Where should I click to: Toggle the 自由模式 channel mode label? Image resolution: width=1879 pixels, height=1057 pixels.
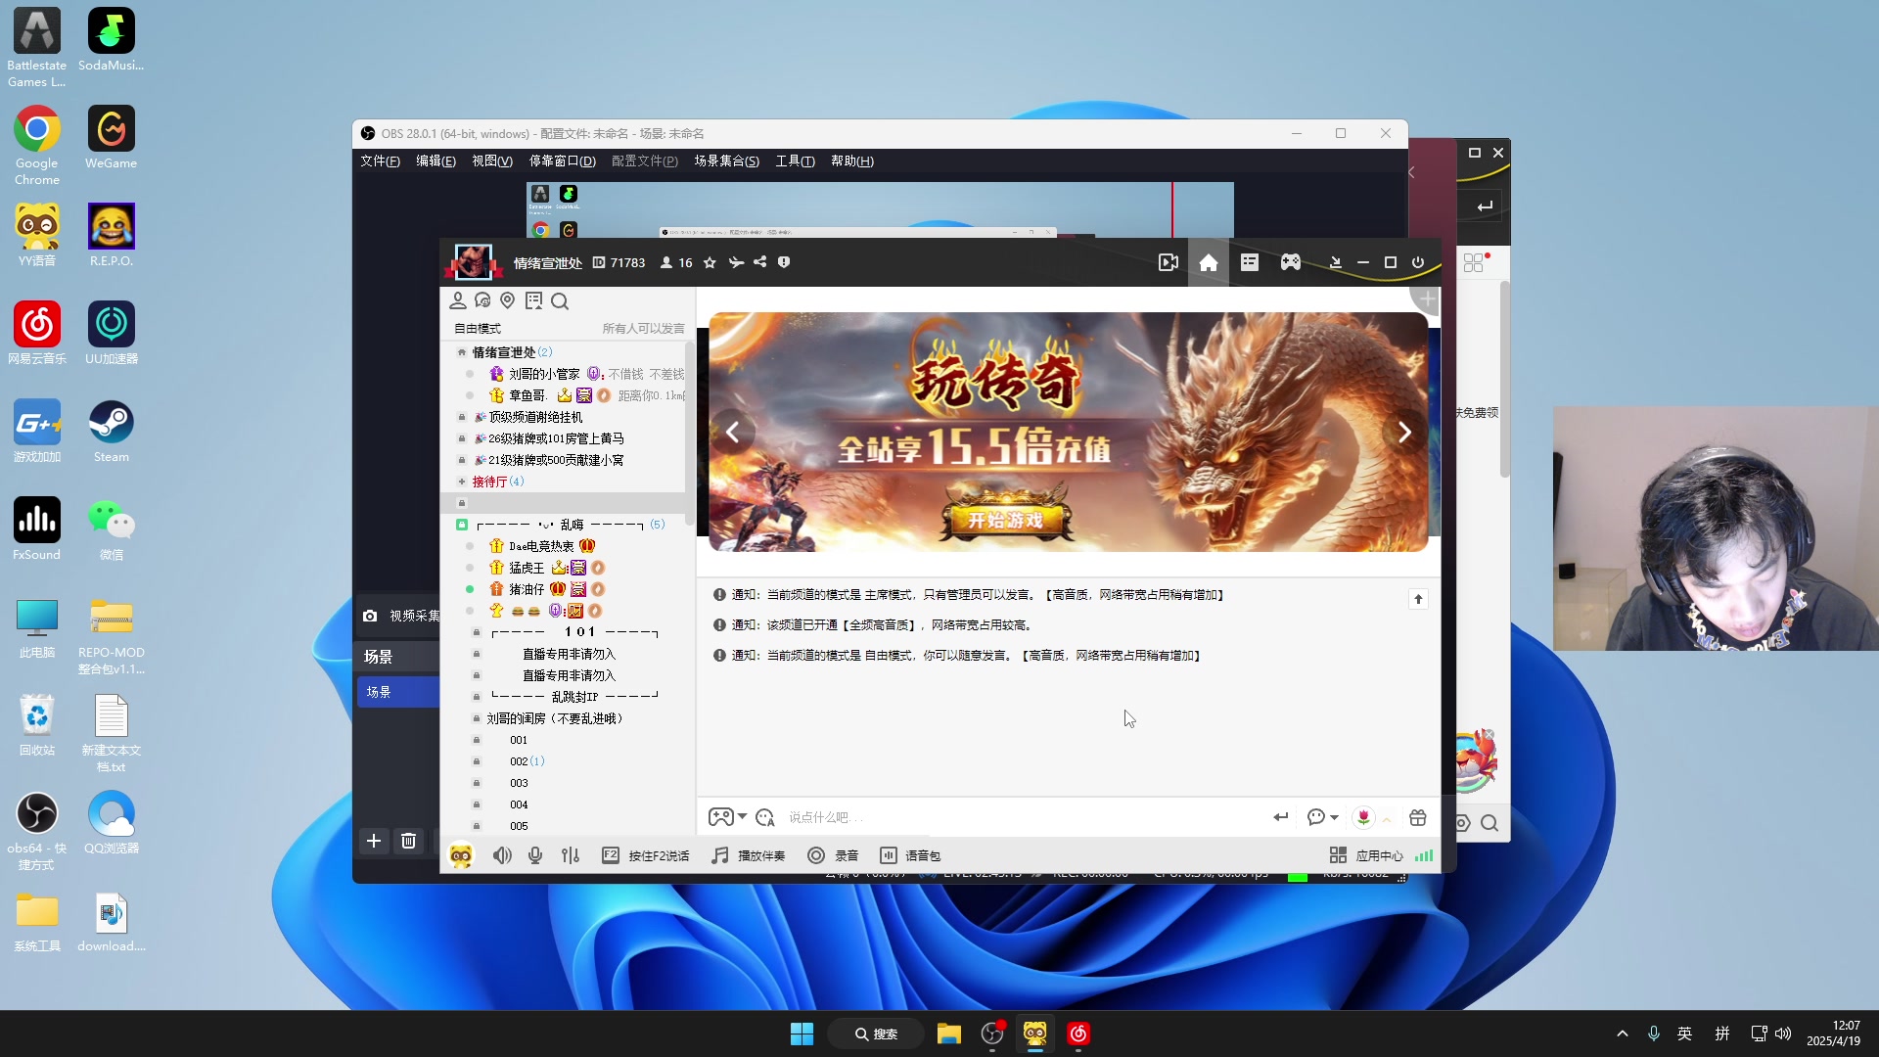click(478, 329)
